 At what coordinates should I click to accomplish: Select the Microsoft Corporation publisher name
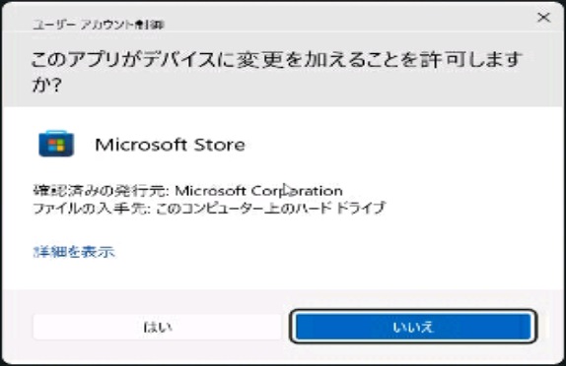258,191
